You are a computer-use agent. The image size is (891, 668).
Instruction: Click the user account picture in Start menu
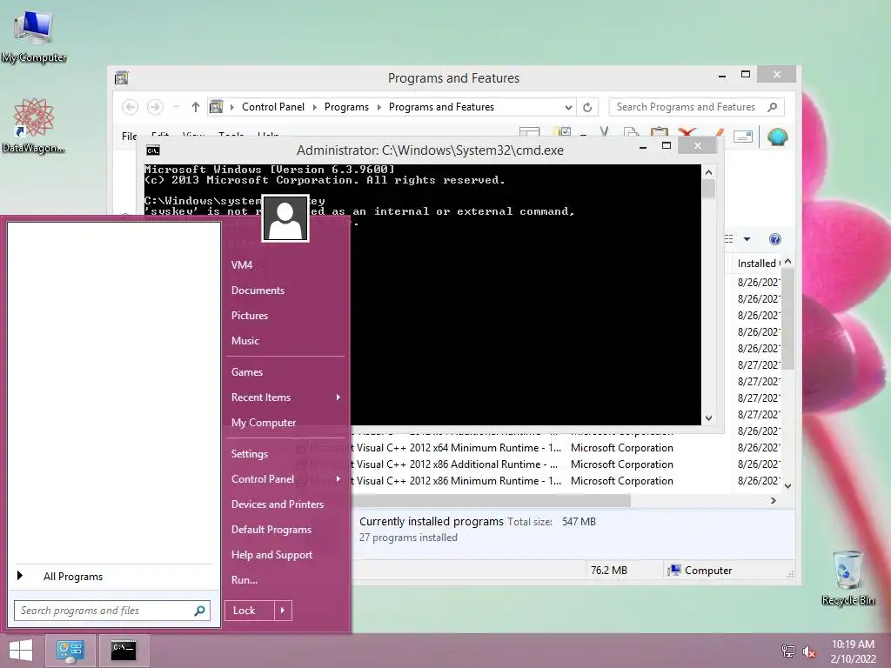[x=285, y=218]
